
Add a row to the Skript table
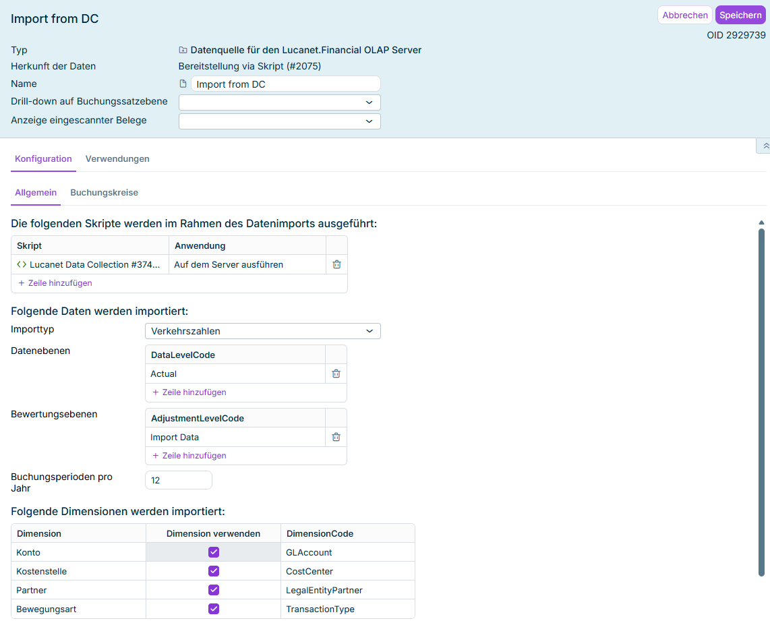(55, 283)
